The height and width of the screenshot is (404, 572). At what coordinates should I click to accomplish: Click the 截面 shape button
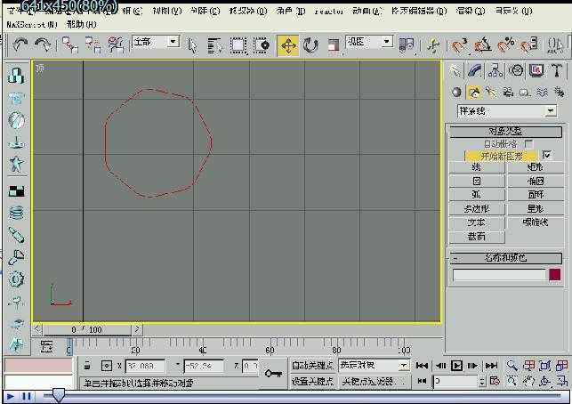tap(477, 237)
